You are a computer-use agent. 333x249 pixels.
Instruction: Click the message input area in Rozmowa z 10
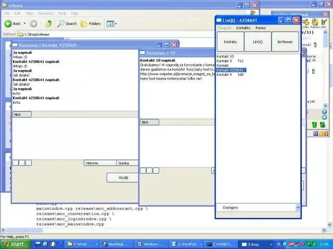point(177,146)
